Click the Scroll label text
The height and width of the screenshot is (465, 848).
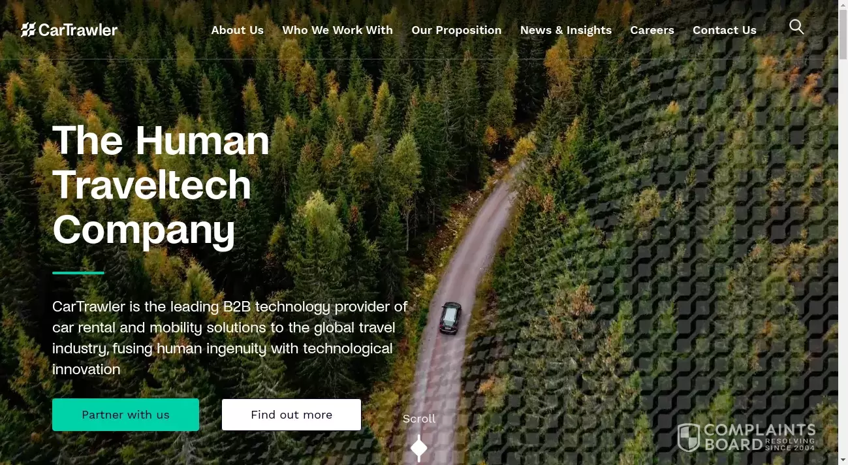[x=419, y=419]
